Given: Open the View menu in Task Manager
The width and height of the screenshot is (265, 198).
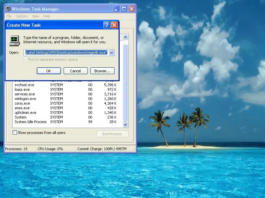Looking at the screenshot, I should coord(35,16).
